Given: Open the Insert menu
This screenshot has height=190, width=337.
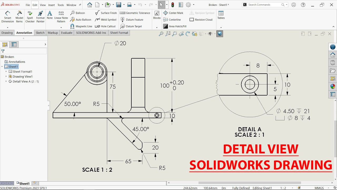Looking at the screenshot, I should 52,5.
